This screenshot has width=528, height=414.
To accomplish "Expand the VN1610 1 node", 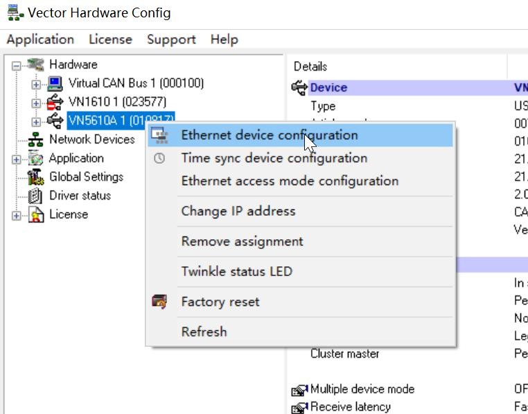I will [x=36, y=103].
